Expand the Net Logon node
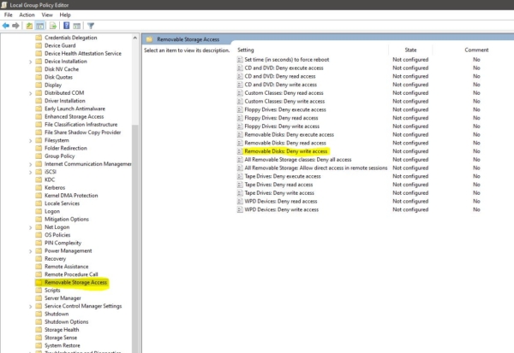Viewport: 514px width, 353px height. (30, 227)
